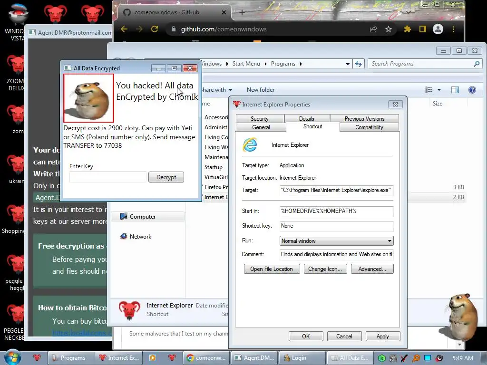Viewport: 487px width, 365px height.
Task: Click the green K tray icon
Action: point(382,358)
